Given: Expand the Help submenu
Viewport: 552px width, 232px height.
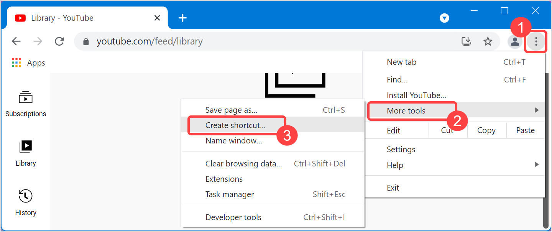Looking at the screenshot, I should coord(395,165).
